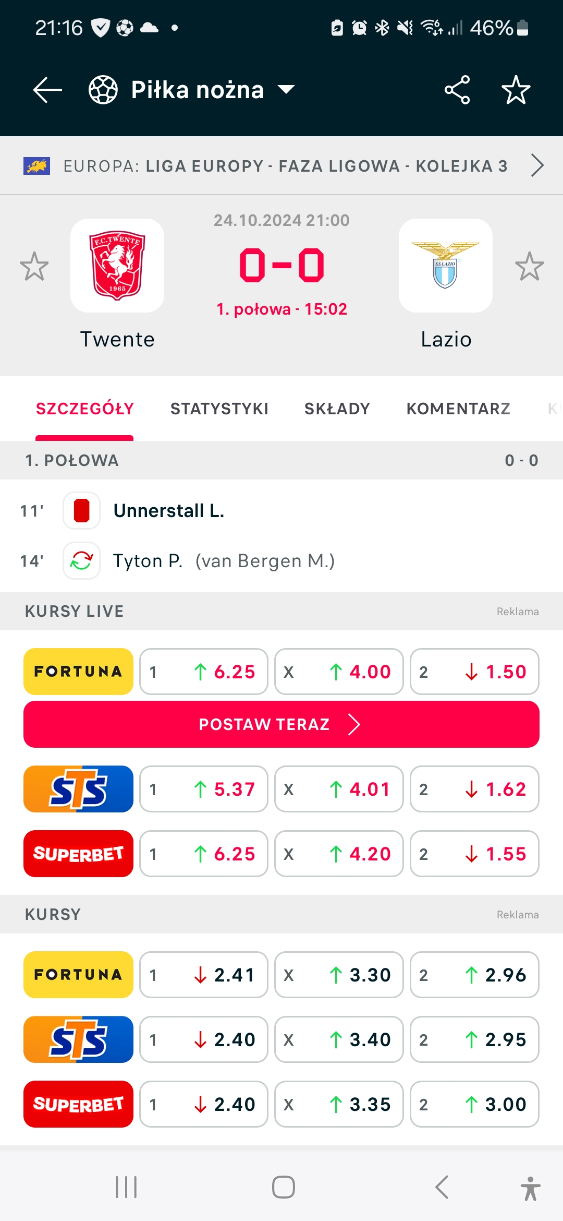Expand the Liga Europy league chevron

pos(537,166)
